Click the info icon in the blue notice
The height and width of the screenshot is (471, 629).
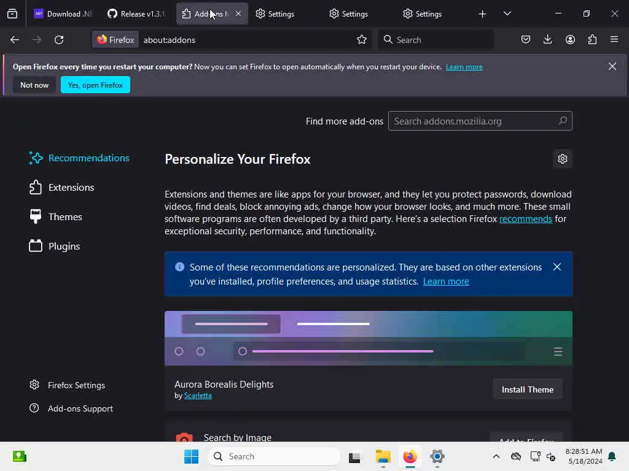point(180,267)
